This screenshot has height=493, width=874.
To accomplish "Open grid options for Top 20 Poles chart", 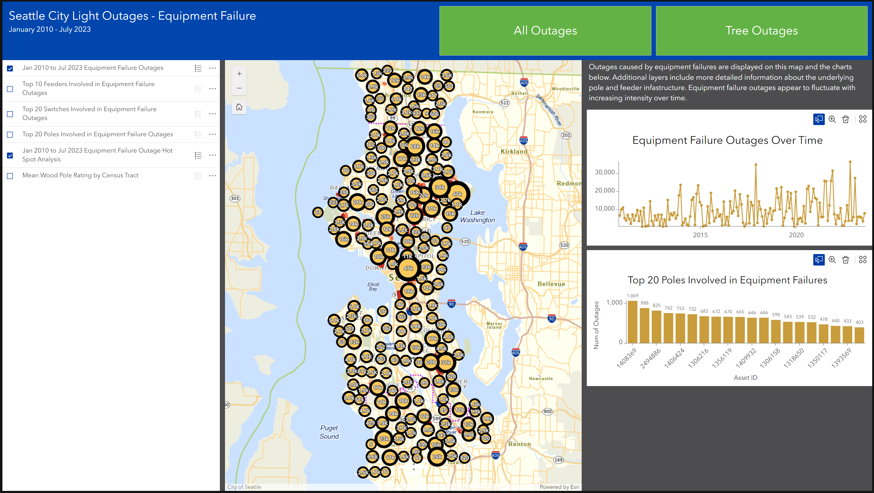I will (863, 260).
